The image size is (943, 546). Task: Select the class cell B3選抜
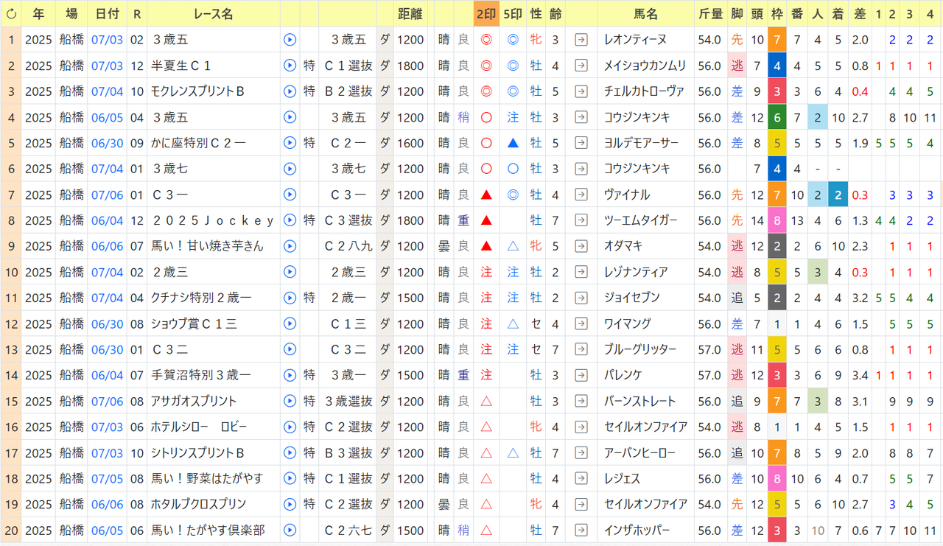(x=348, y=452)
